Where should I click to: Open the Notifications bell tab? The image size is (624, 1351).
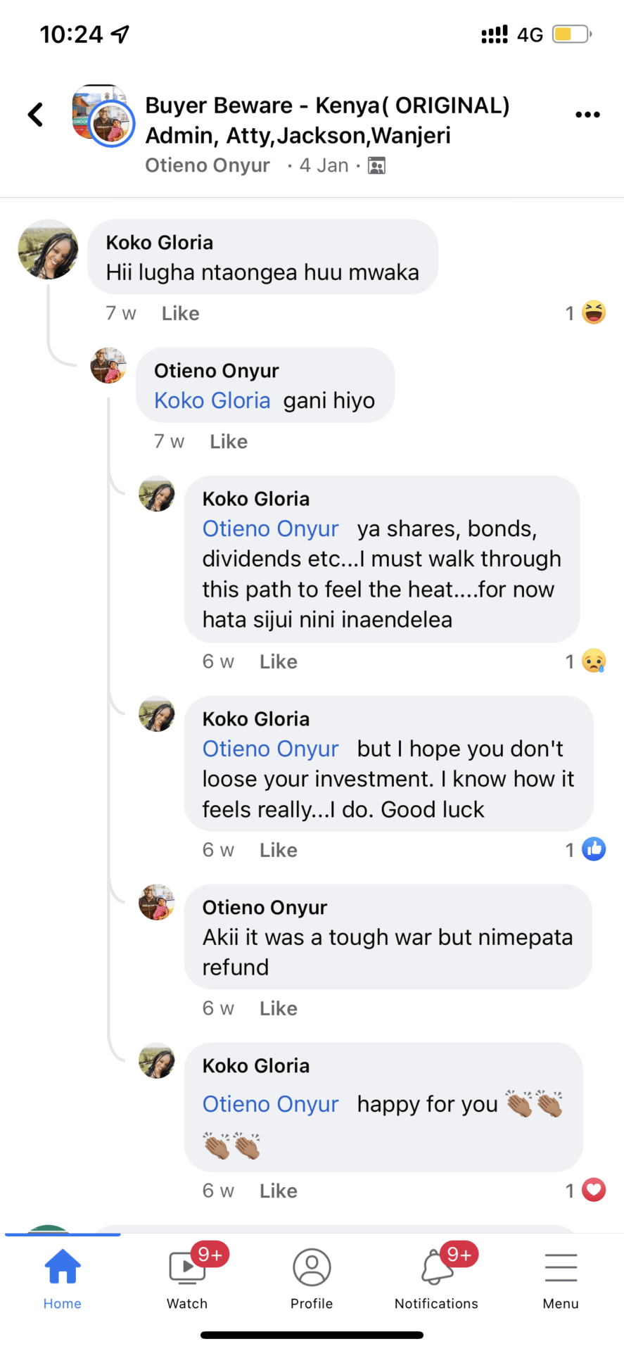[x=436, y=1276]
